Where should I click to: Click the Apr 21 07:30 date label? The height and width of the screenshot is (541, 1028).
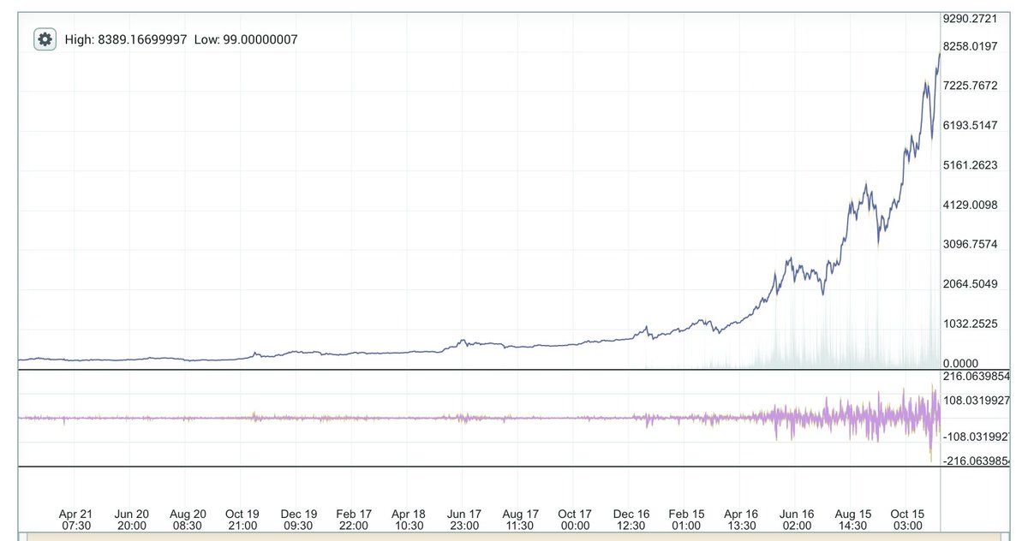[75, 520]
